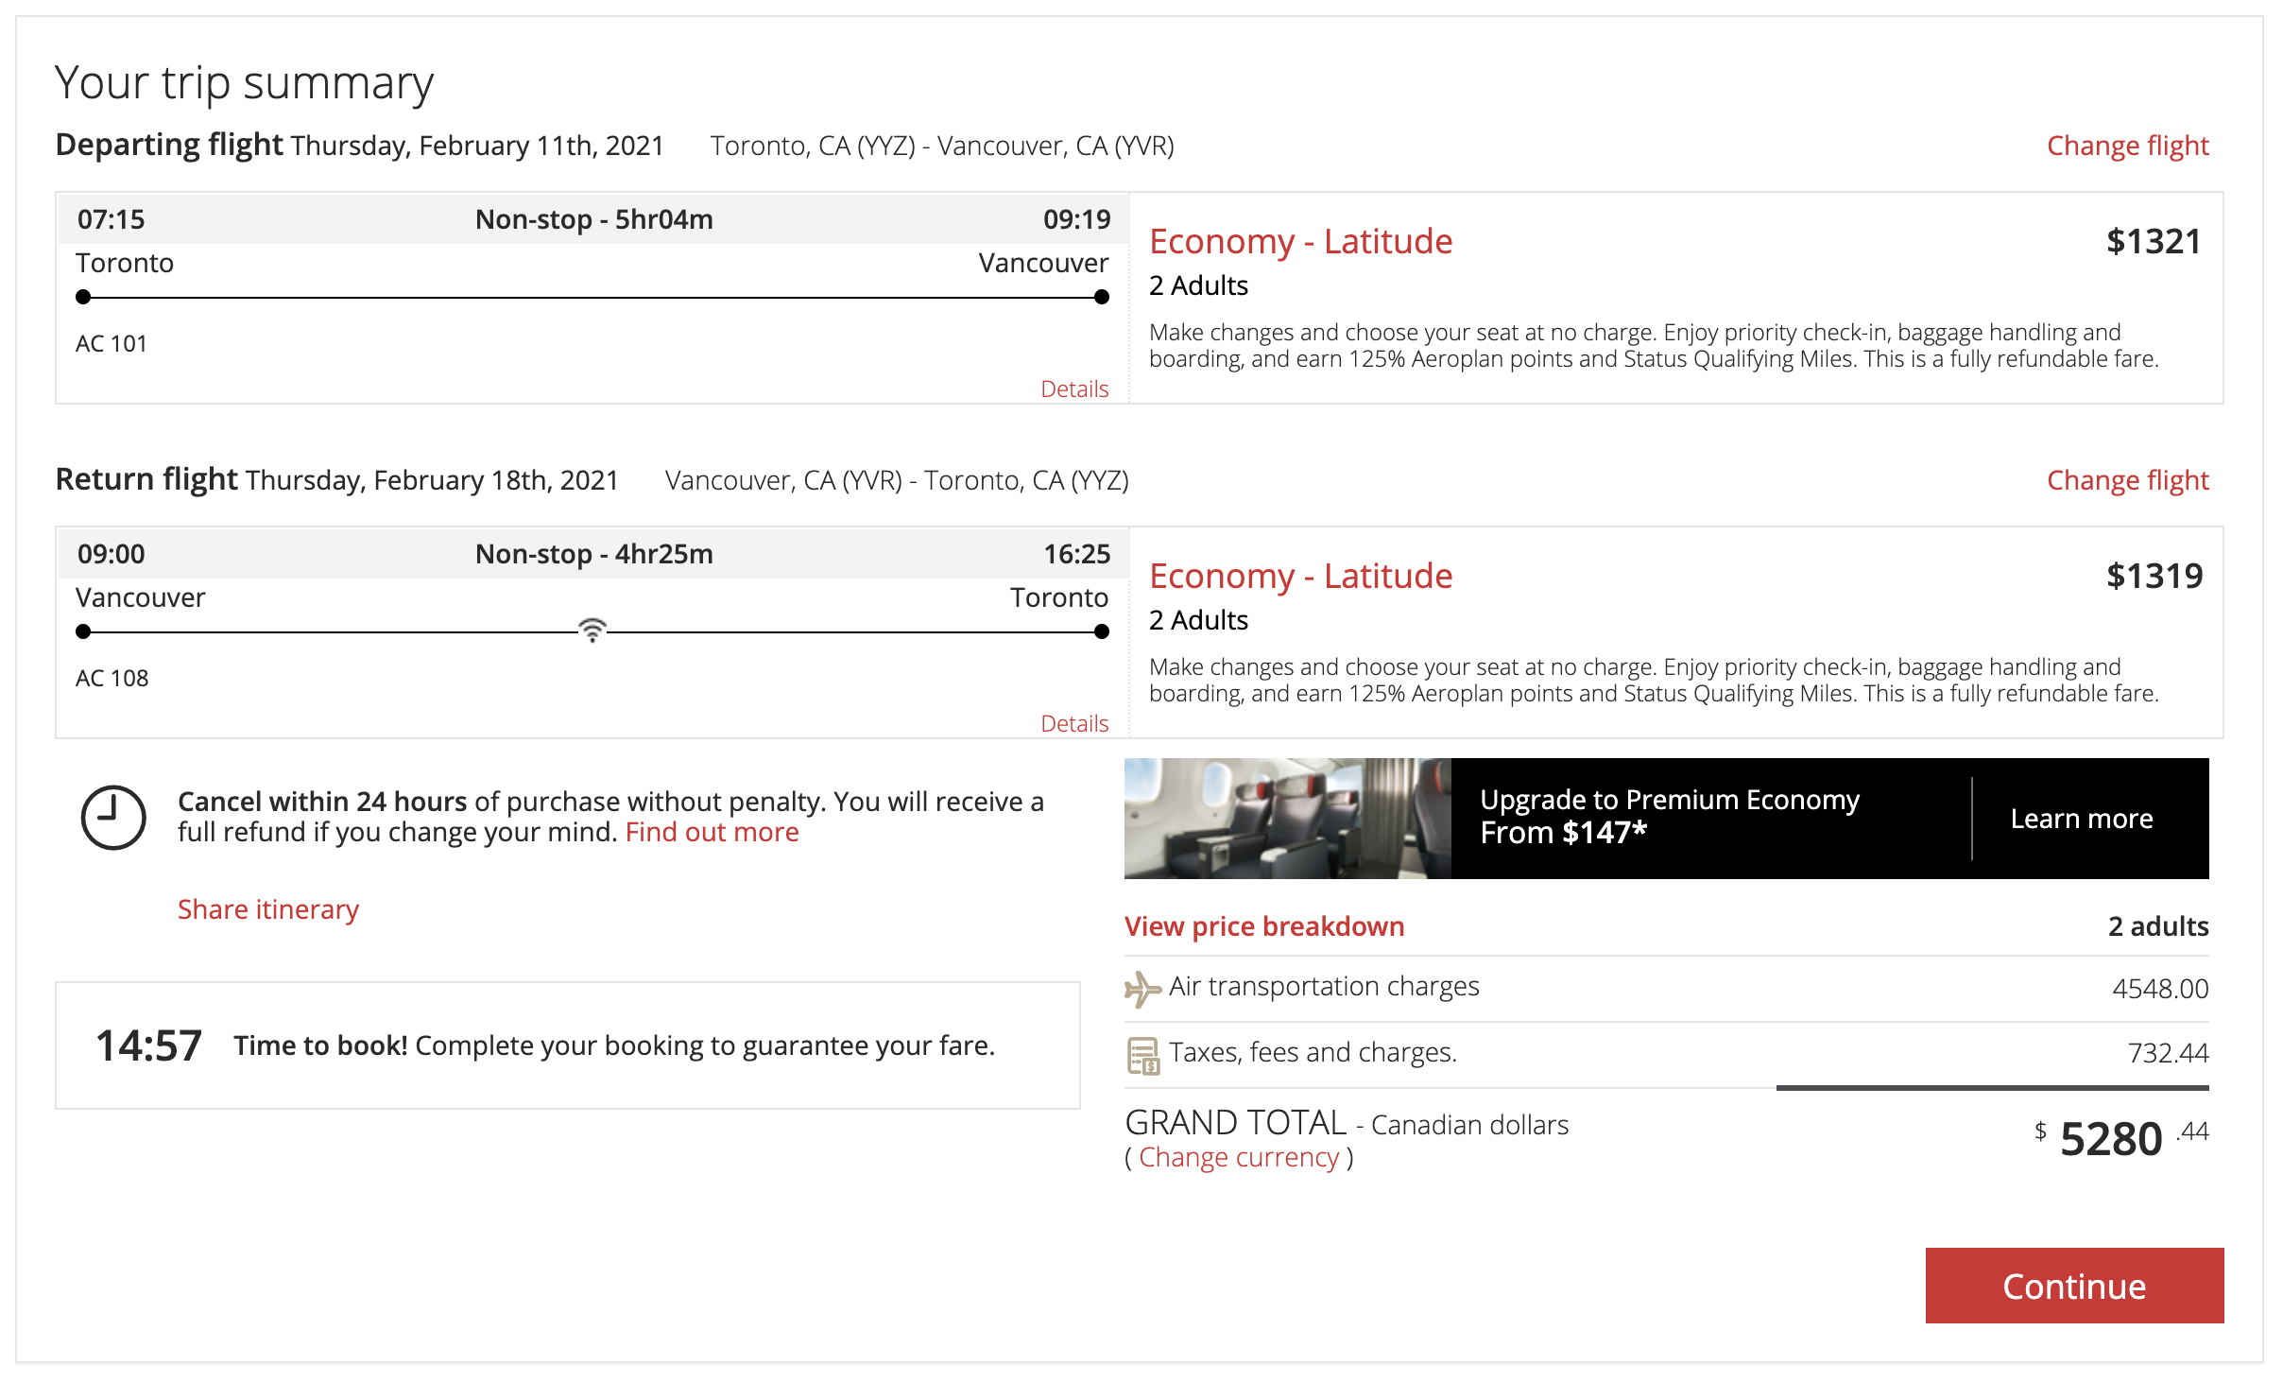The image size is (2283, 1382).
Task: Open Details for flight AC 101
Action: click(1073, 389)
